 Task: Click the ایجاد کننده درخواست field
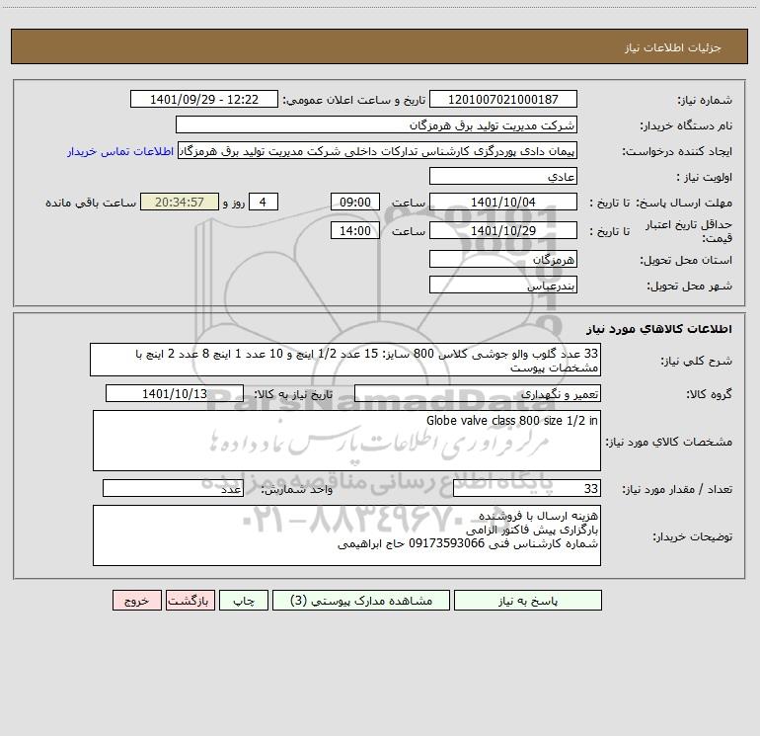tap(378, 151)
